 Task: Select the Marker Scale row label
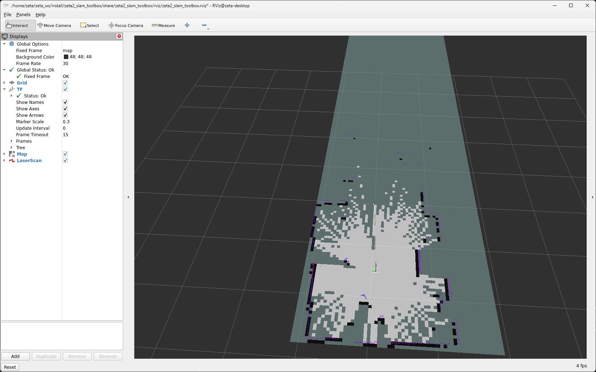(30, 121)
